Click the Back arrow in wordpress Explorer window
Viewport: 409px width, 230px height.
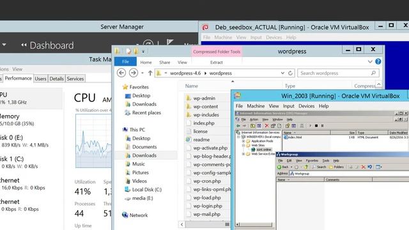point(121,73)
